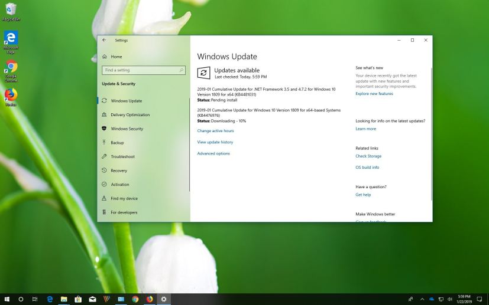Click the update refresh status icon
This screenshot has width=489, height=305.
(203, 73)
